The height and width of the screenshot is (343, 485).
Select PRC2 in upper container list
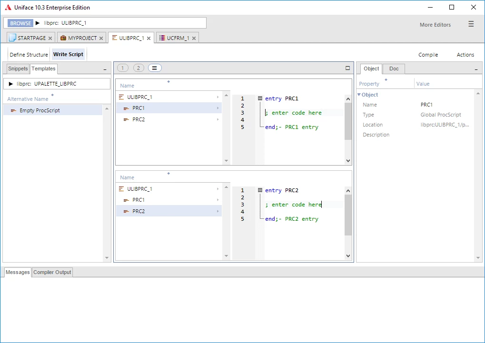[x=169, y=119]
